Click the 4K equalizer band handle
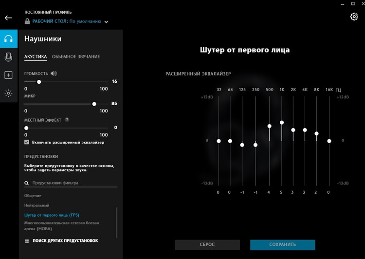 point(305,130)
